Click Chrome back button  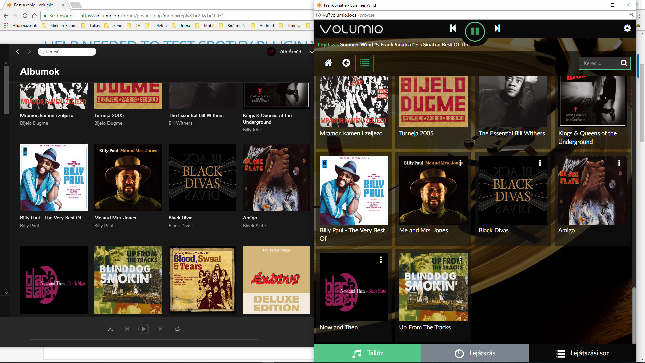click(6, 16)
